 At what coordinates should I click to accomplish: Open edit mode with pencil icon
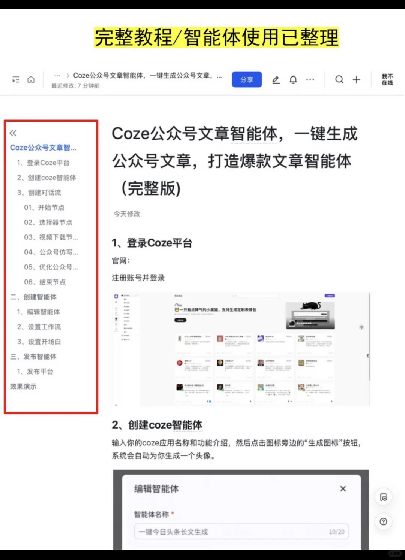[276, 80]
